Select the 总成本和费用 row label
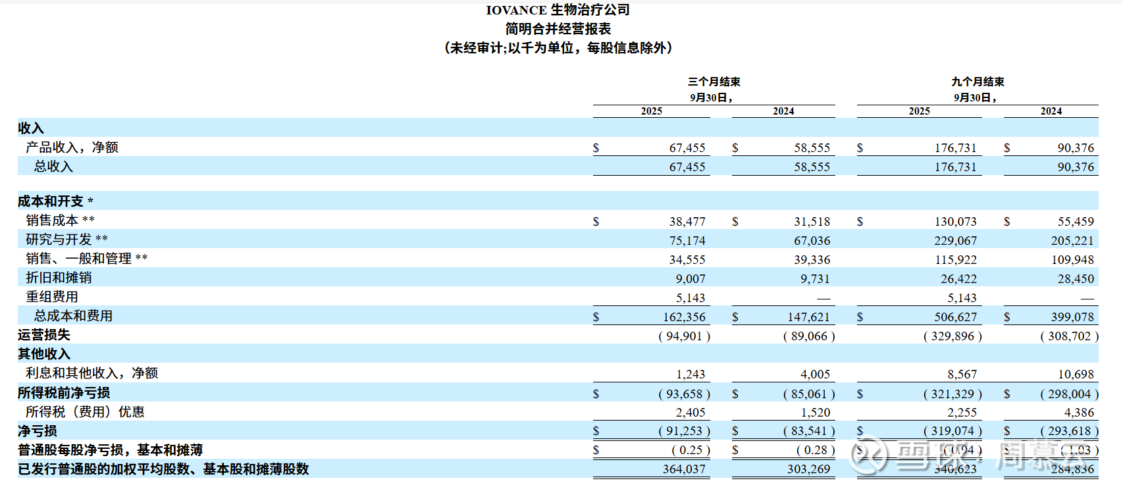This screenshot has width=1123, height=491. 73,315
